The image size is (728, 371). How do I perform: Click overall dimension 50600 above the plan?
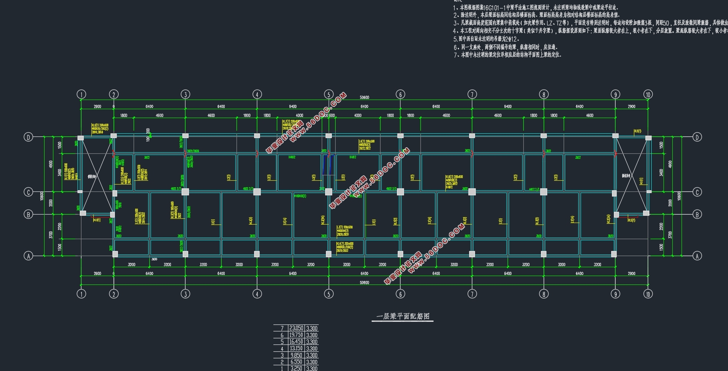[x=364, y=98]
